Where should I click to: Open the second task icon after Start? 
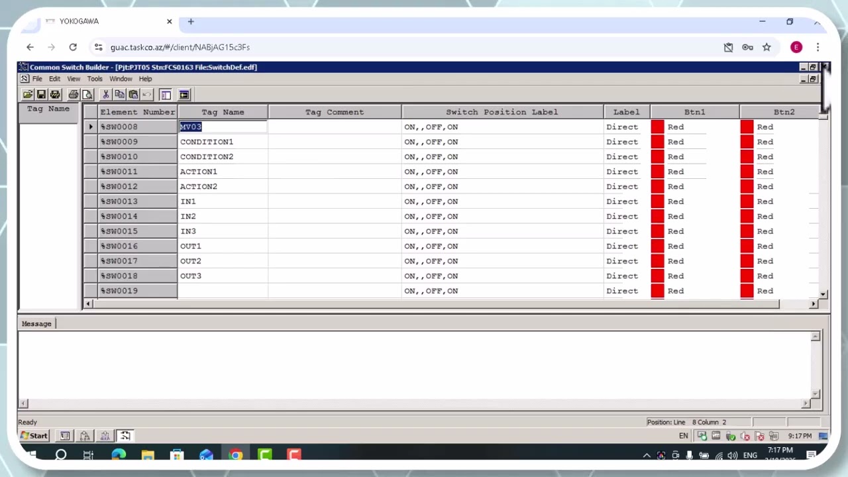click(85, 436)
